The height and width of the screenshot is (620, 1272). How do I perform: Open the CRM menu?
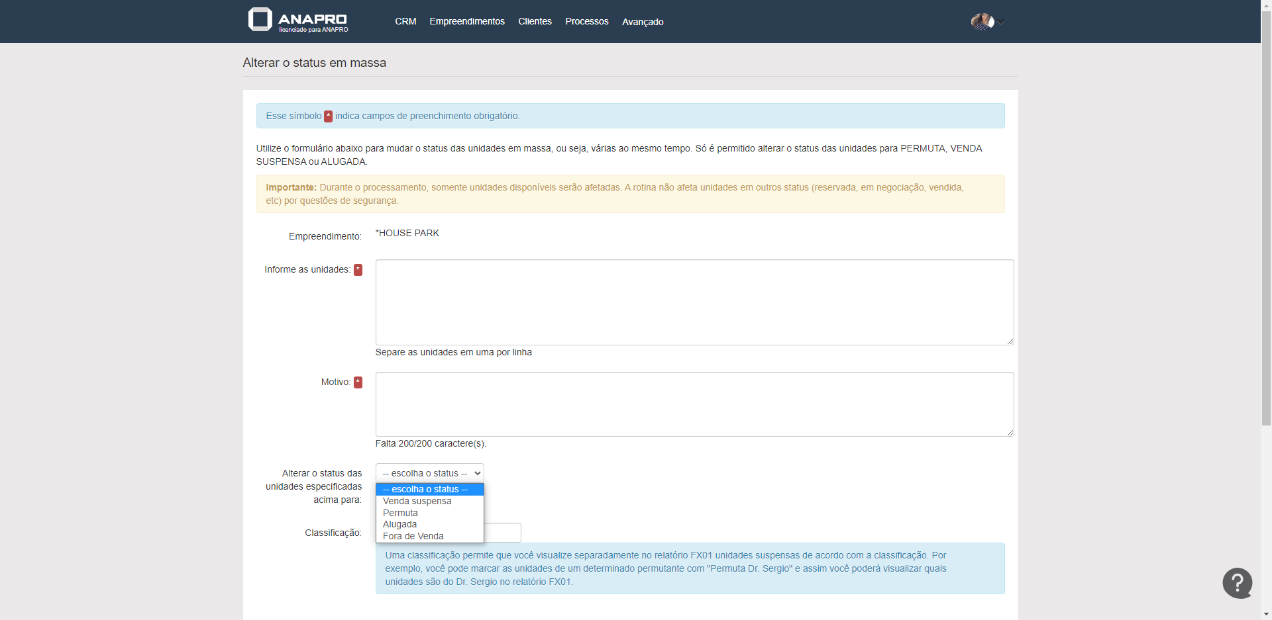405,22
